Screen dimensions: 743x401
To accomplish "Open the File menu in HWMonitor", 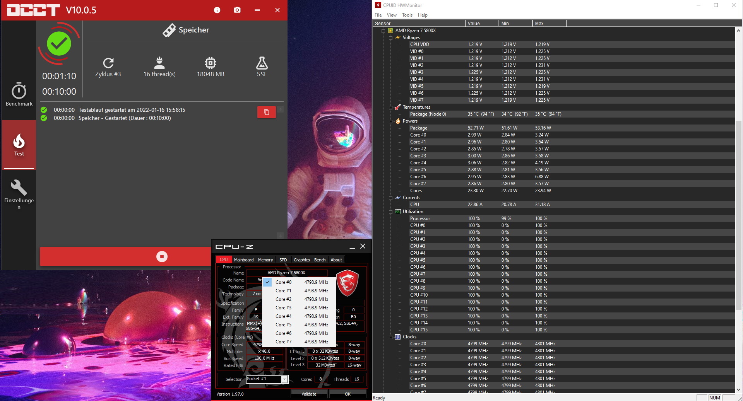I will tap(378, 15).
